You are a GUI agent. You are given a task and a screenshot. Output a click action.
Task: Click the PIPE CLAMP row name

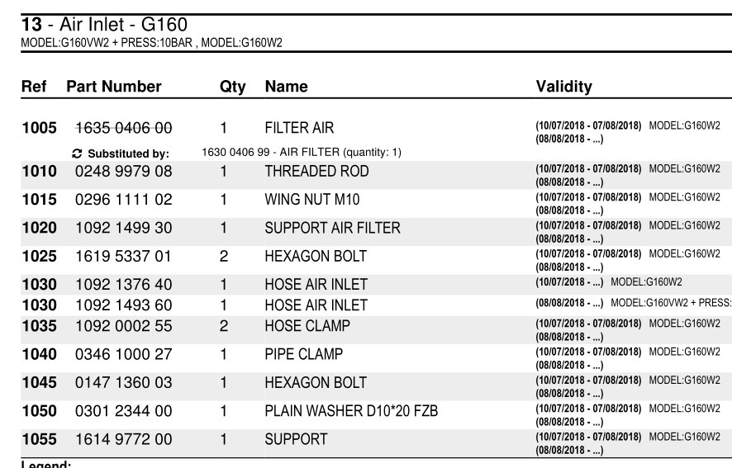pyautogui.click(x=302, y=354)
